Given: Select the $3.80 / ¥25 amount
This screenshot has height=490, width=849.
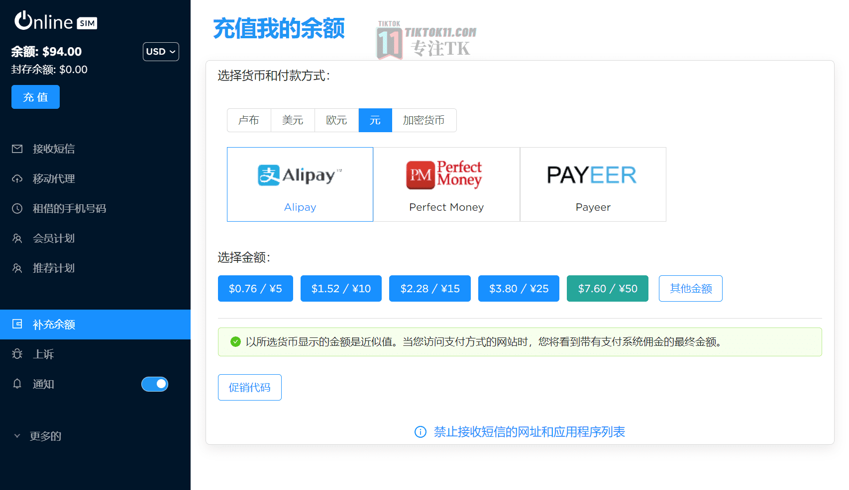Looking at the screenshot, I should click(519, 288).
